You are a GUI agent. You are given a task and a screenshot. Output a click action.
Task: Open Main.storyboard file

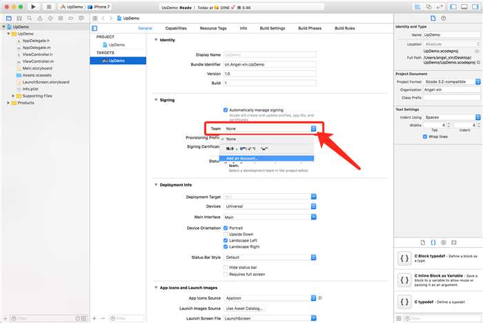pyautogui.click(x=37, y=68)
